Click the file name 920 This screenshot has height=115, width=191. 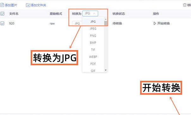[12, 23]
